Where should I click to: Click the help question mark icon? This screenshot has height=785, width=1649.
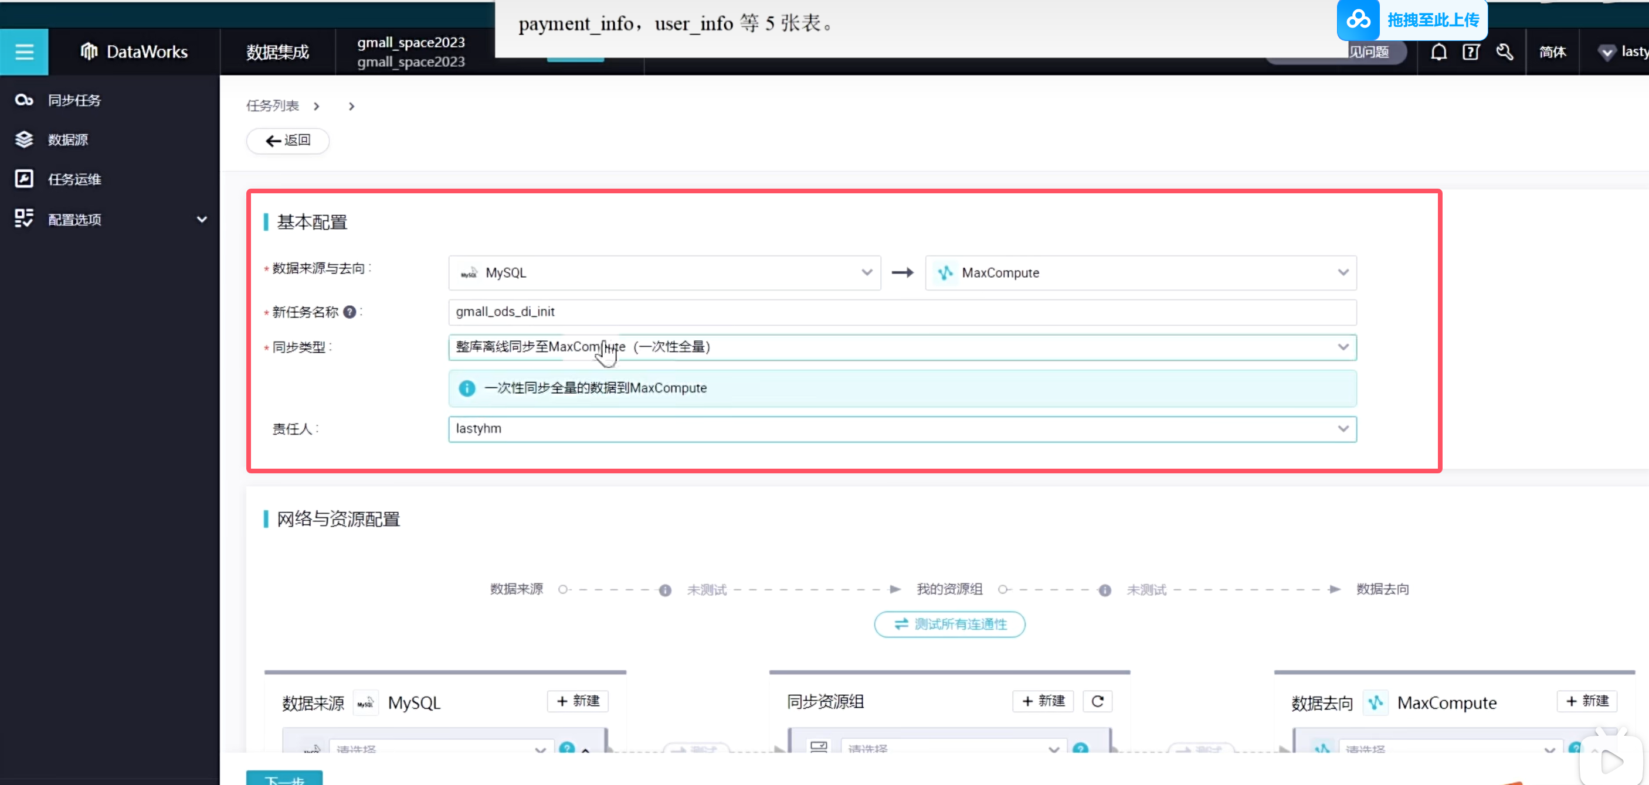tap(1470, 52)
